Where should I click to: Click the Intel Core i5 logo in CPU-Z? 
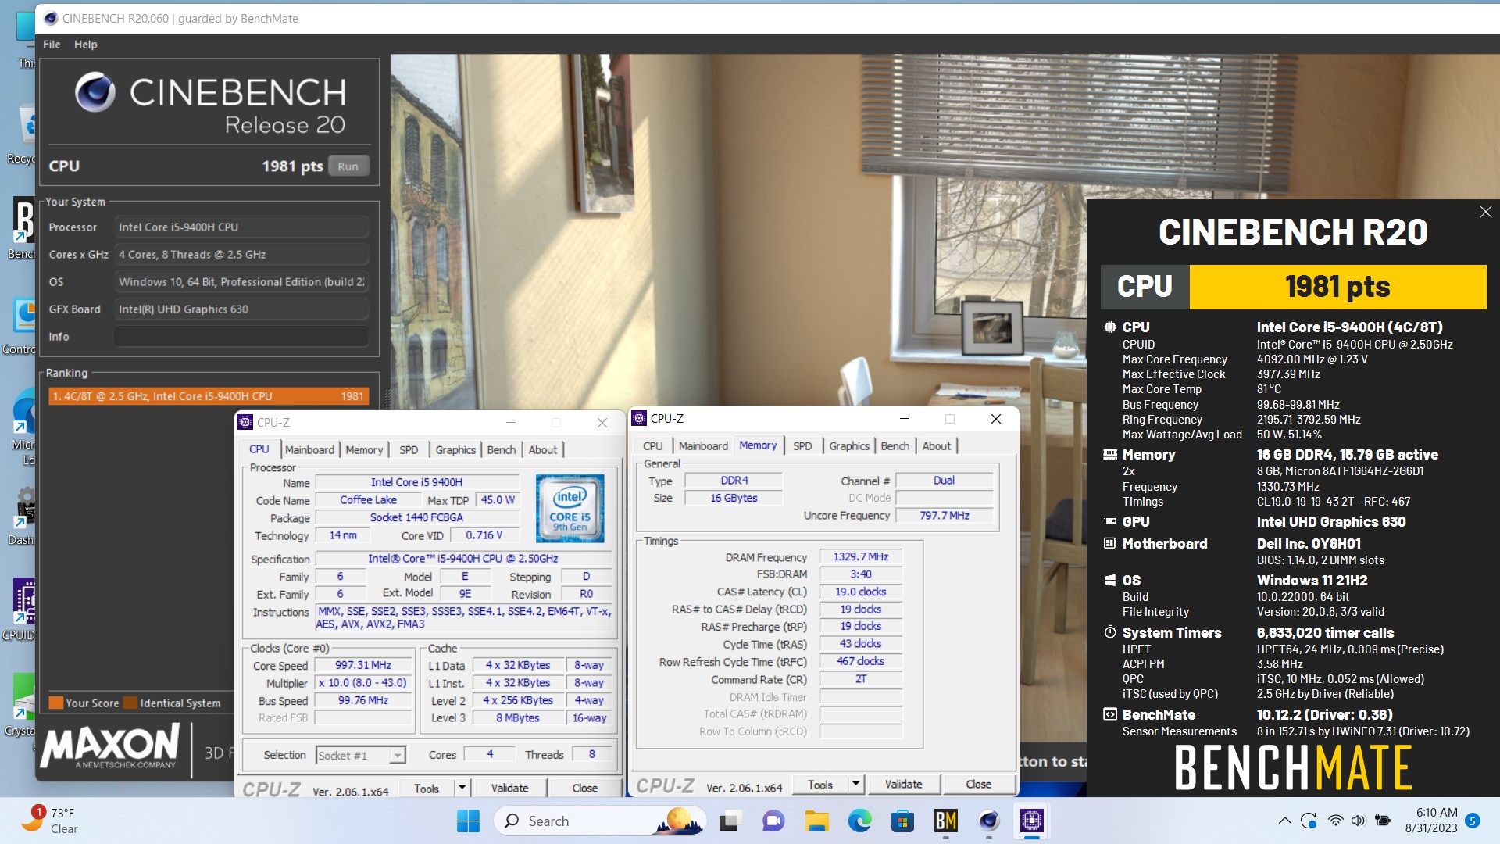[570, 508]
